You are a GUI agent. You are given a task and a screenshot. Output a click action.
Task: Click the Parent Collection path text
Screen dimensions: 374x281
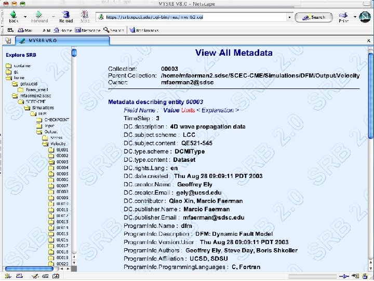(x=260, y=75)
